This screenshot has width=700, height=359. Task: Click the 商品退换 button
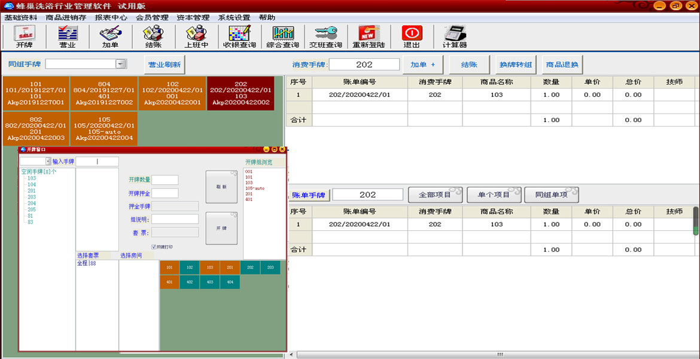(x=562, y=64)
